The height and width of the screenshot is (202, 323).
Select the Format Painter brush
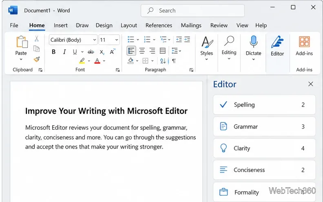click(x=37, y=59)
